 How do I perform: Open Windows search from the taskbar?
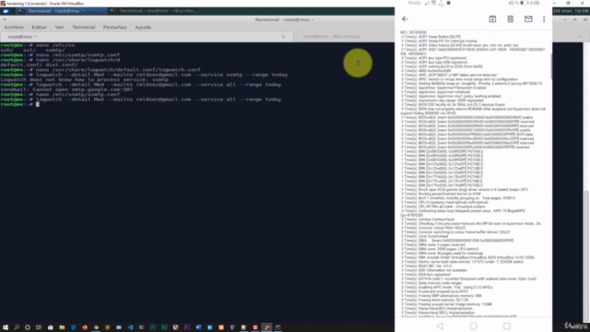[x=17, y=327]
